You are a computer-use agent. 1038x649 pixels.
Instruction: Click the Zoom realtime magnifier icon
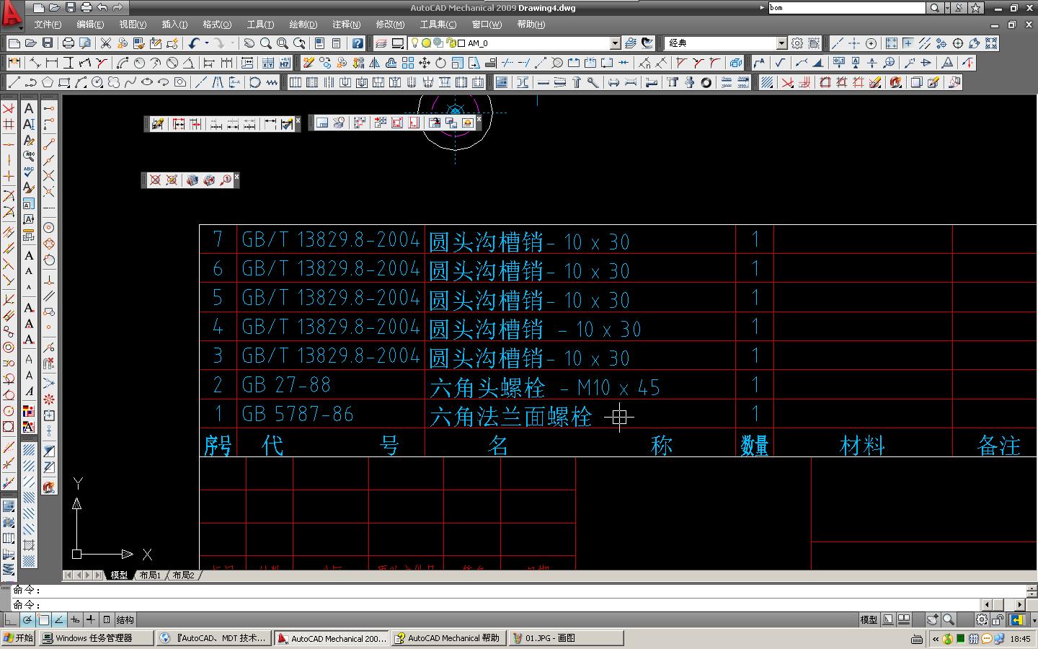point(266,43)
